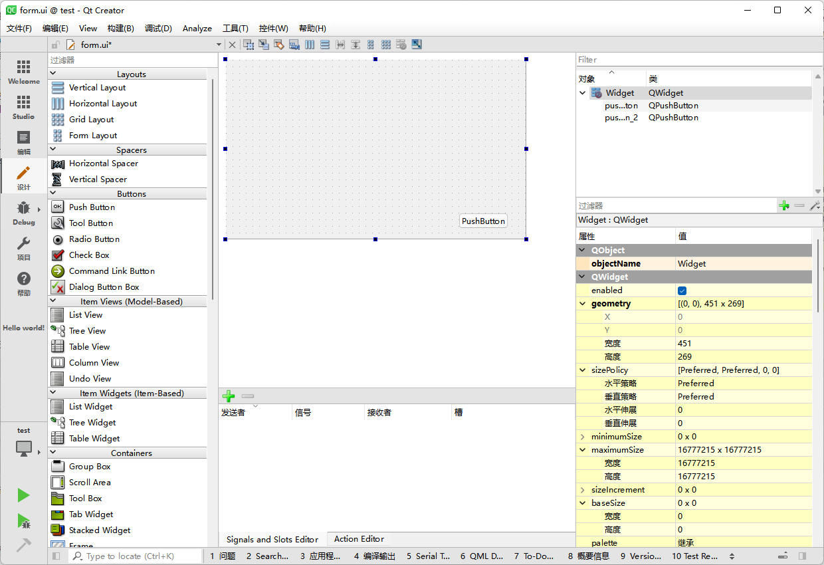The height and width of the screenshot is (565, 824).
Task: Click widget box vertical scrollbar
Action: [213, 189]
